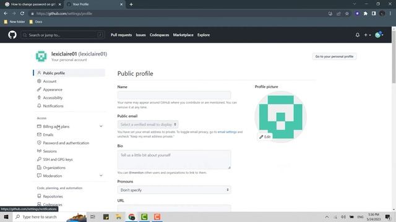Open Sessions settings
396x222 pixels.
tap(49, 151)
